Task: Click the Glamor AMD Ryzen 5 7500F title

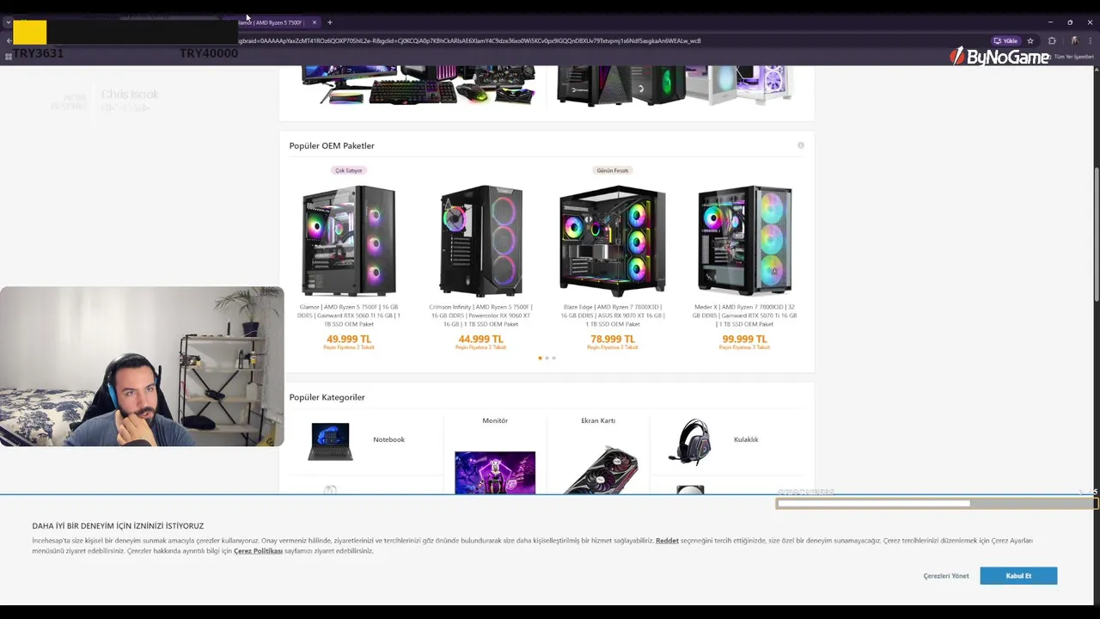Action: point(349,316)
